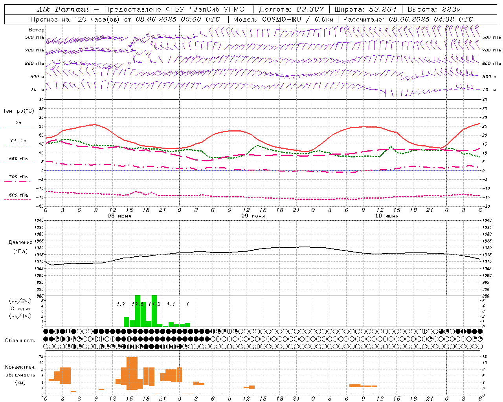Click the 08 июня date label
This screenshot has width=503, height=402.
point(119,216)
